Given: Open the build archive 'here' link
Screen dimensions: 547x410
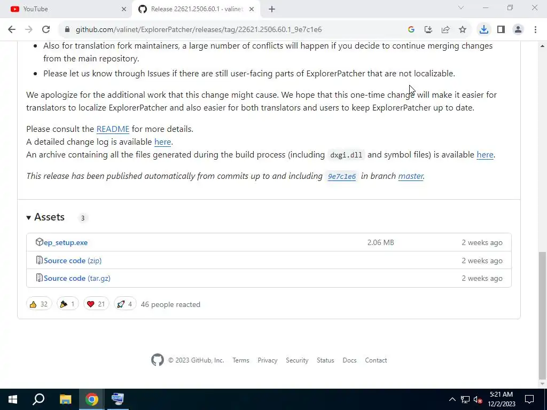Looking at the screenshot, I should 485,155.
